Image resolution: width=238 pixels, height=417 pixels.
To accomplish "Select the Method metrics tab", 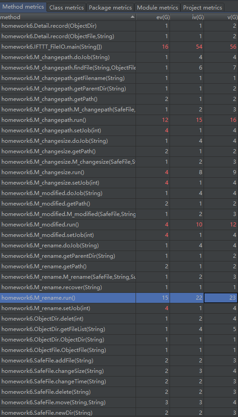I will tap(23, 7).
